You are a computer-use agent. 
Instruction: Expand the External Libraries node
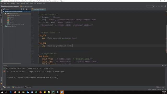[3, 26]
